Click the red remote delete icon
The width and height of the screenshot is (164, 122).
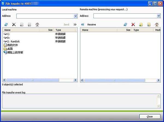pyautogui.click(x=133, y=25)
